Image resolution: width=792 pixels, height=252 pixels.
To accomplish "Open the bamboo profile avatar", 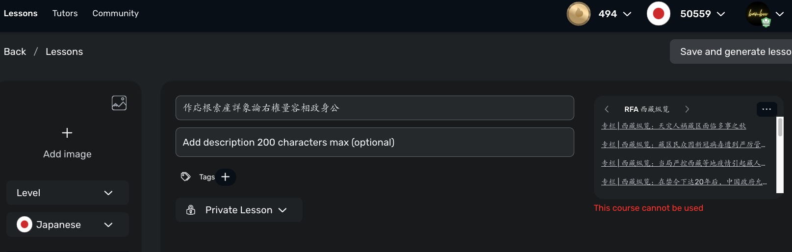I will tap(758, 14).
